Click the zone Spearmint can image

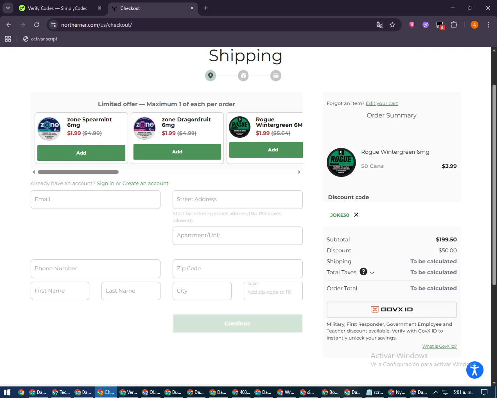click(x=49, y=129)
